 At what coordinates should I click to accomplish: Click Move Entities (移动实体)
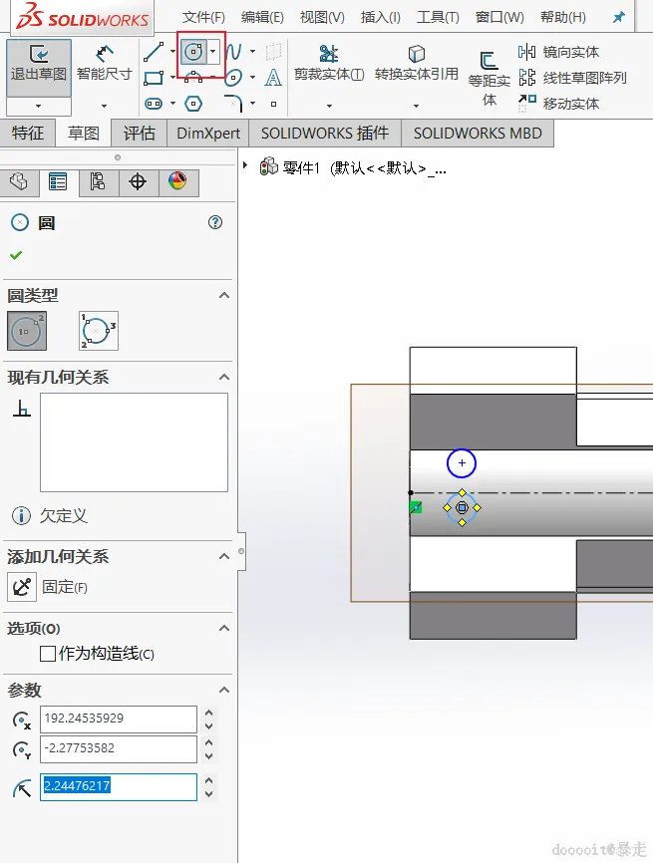(559, 103)
